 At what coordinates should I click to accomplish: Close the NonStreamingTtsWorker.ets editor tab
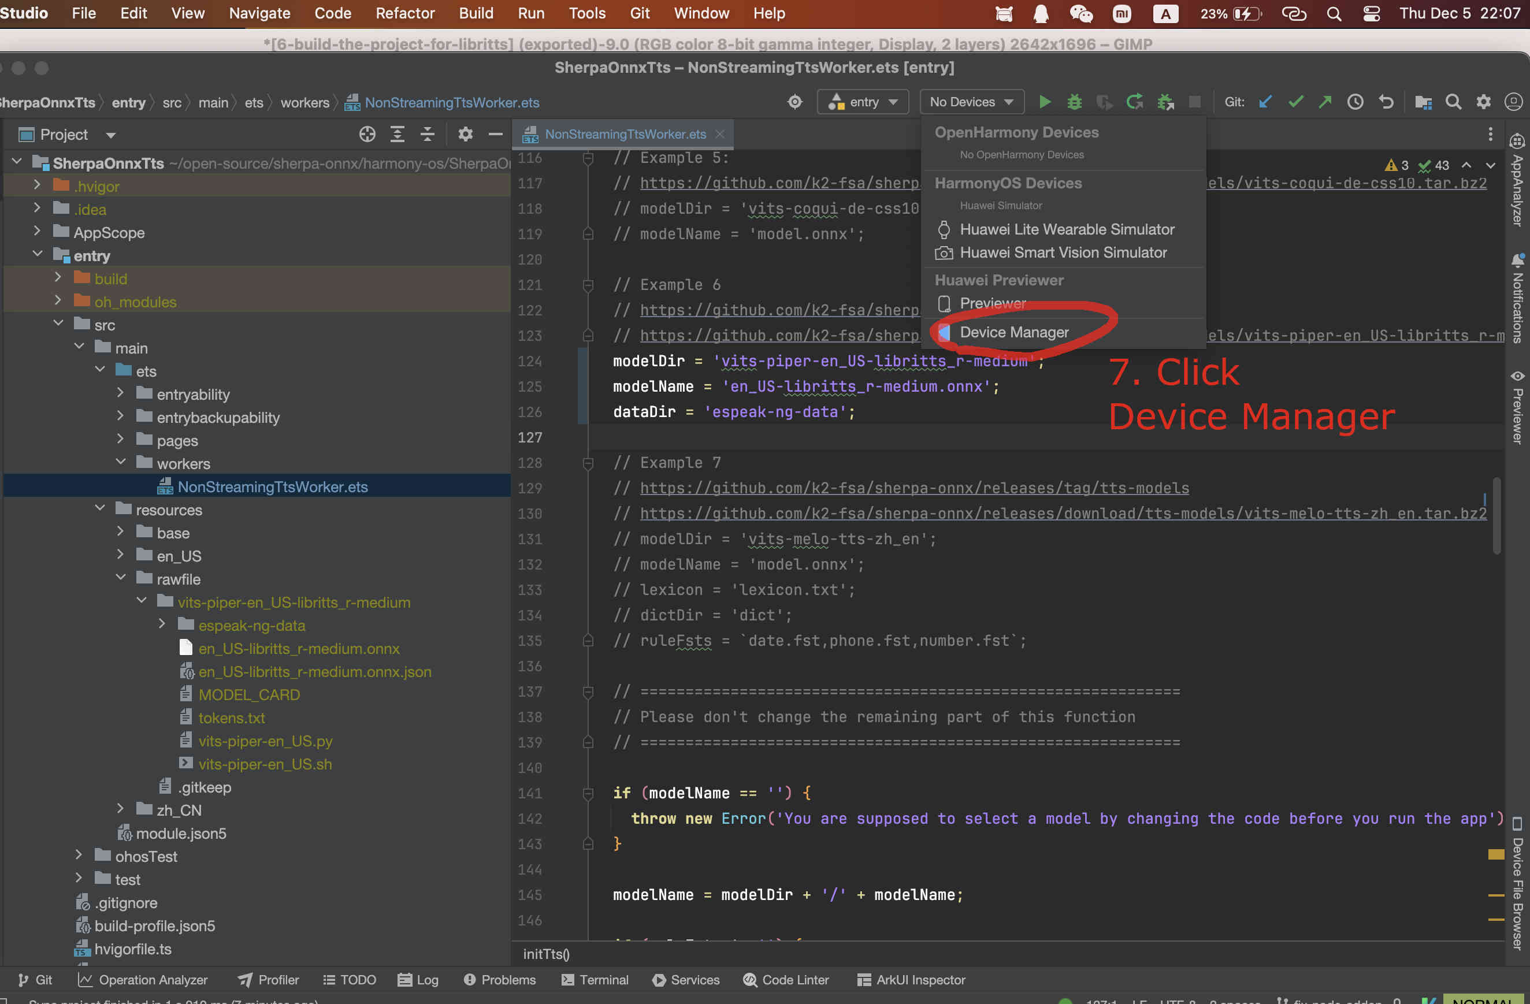[x=720, y=133]
